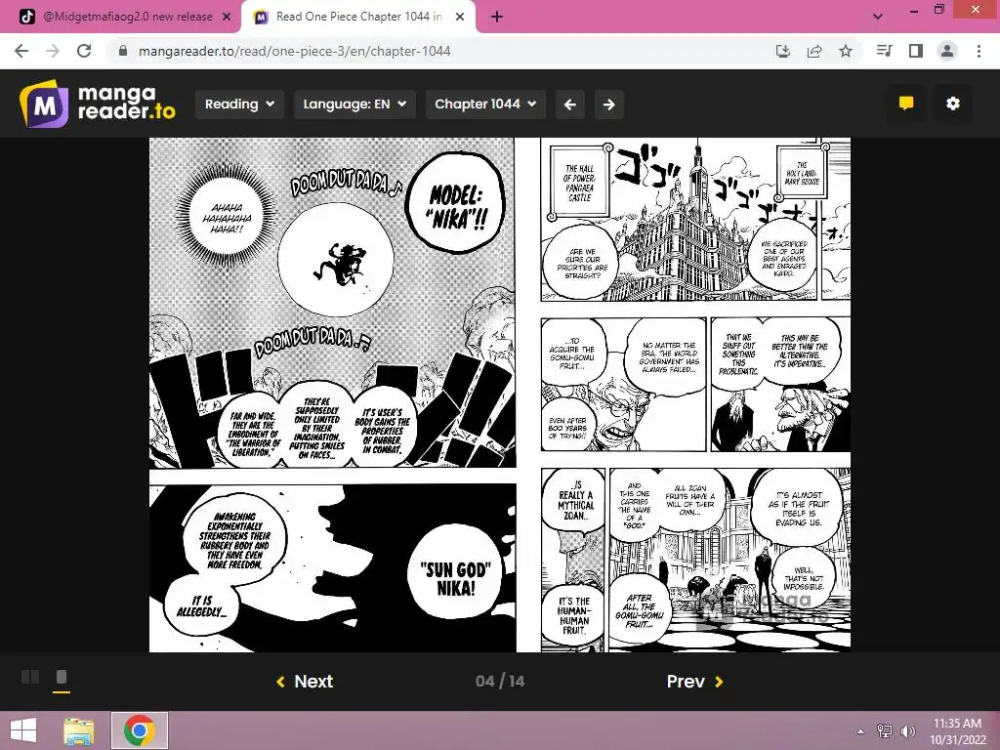1000x750 pixels.
Task: Show hidden system tray icons
Action: pos(861,730)
